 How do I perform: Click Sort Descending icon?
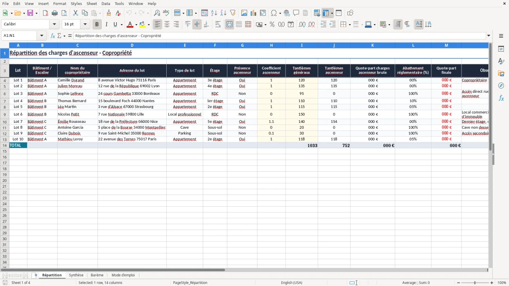[x=224, y=13]
